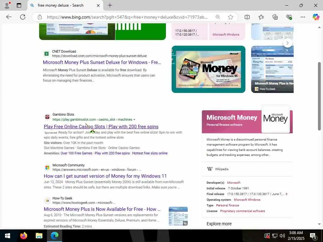
Task: Open tab actions menu icon
Action: (x=19, y=5)
